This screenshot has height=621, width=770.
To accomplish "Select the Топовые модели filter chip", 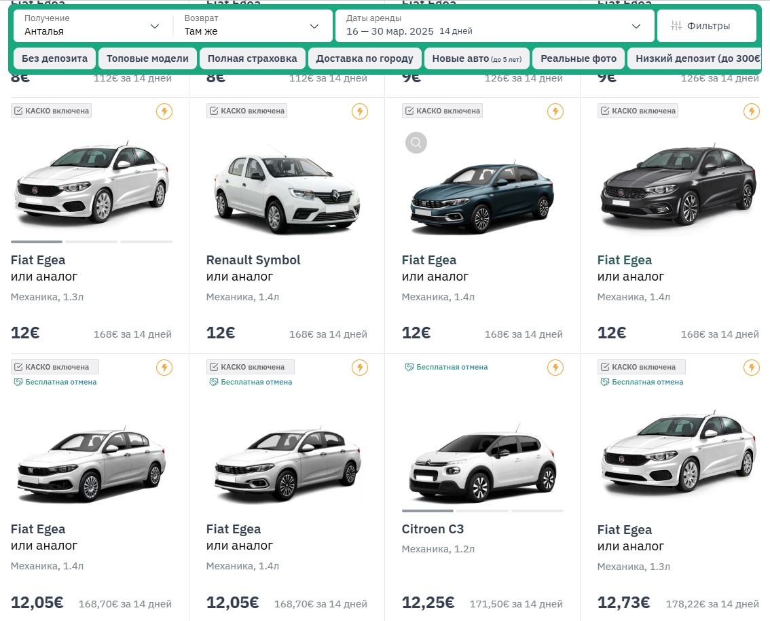I will [x=148, y=58].
